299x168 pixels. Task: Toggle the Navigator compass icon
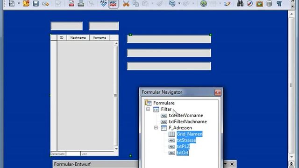pyautogui.click(x=249, y=3)
